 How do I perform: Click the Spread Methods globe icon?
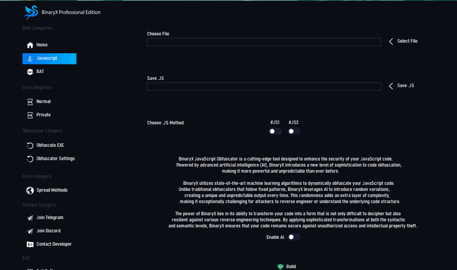(30, 190)
